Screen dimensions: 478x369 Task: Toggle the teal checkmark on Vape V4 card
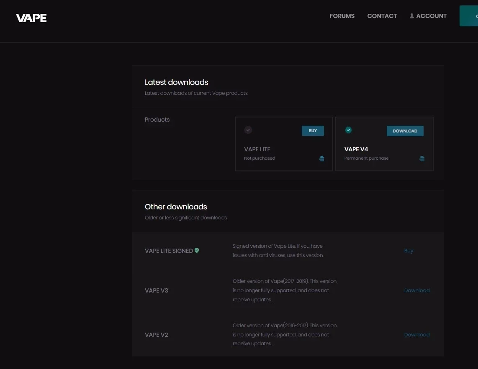(x=348, y=130)
